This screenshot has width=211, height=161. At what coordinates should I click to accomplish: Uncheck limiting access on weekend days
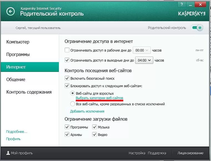click(x=67, y=60)
